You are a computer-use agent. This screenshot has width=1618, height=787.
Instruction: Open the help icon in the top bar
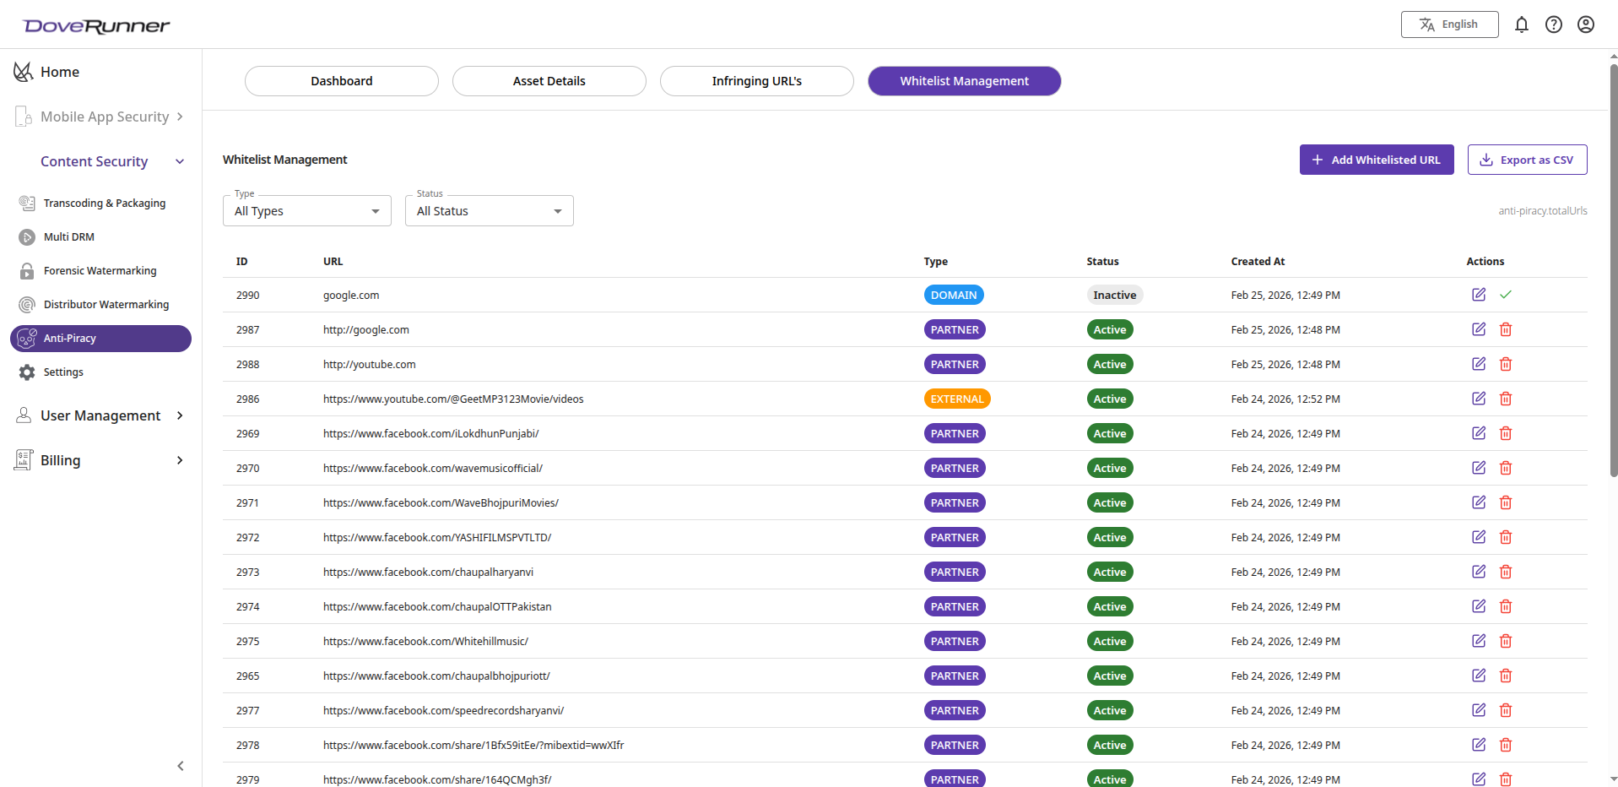tap(1554, 24)
